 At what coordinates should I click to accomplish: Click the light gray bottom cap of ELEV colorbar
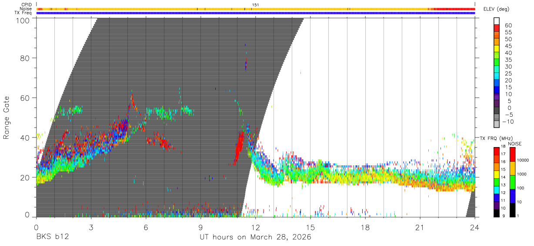497,125
